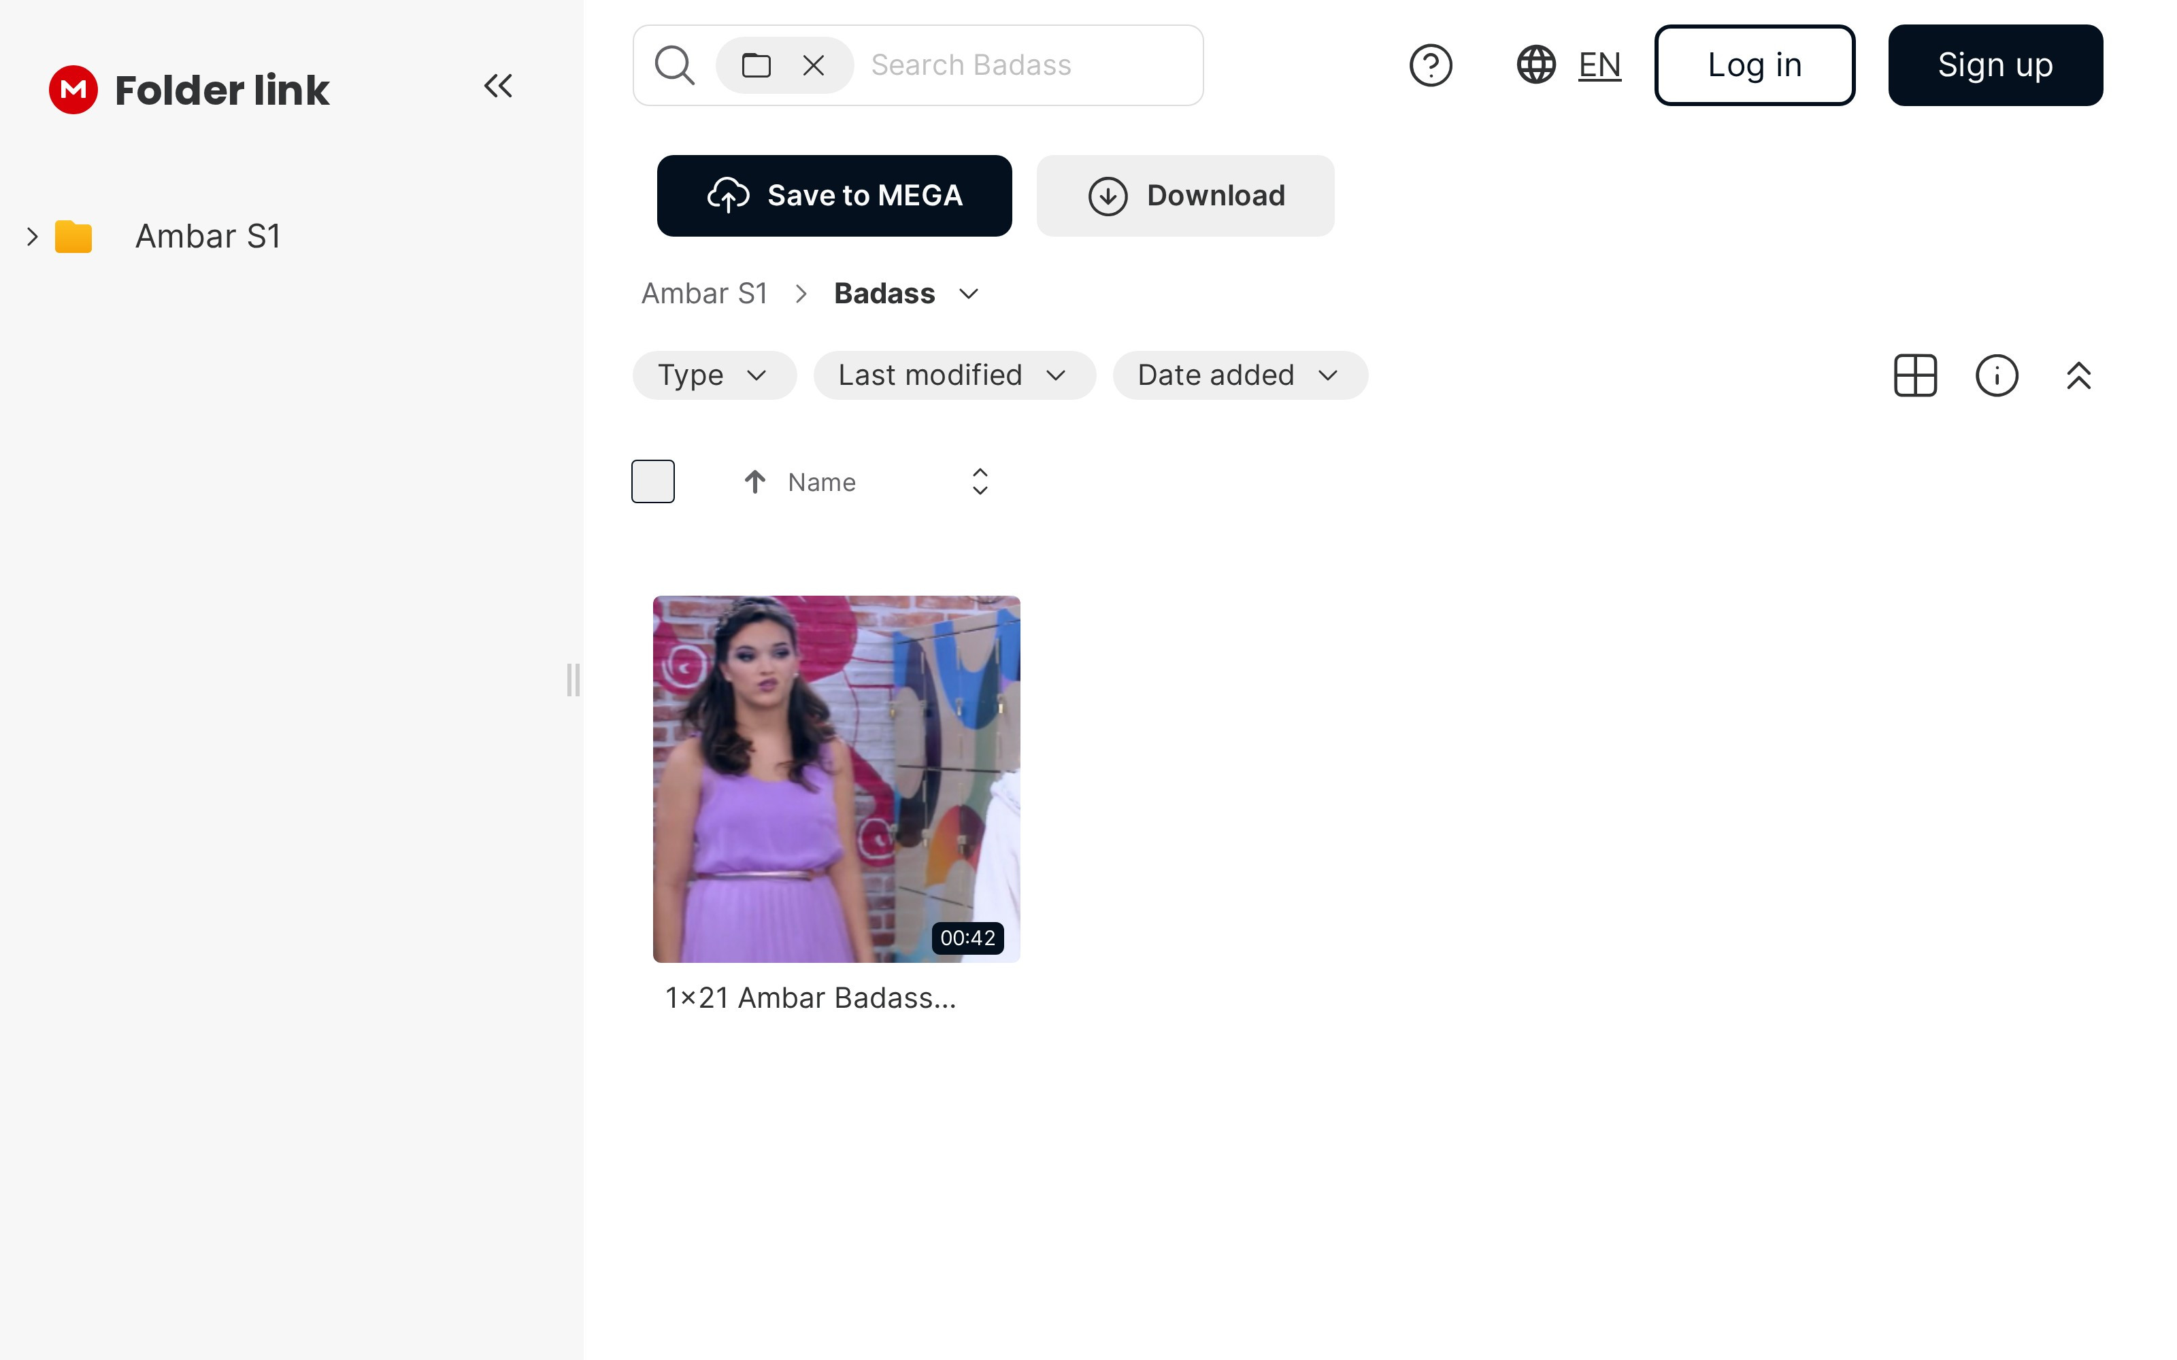Open the 1×21 Ambar Badass video thumbnail

pyautogui.click(x=835, y=778)
